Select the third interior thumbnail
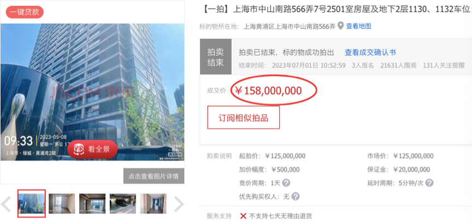Image resolution: width=472 pixels, height=224 pixels. click(92, 204)
